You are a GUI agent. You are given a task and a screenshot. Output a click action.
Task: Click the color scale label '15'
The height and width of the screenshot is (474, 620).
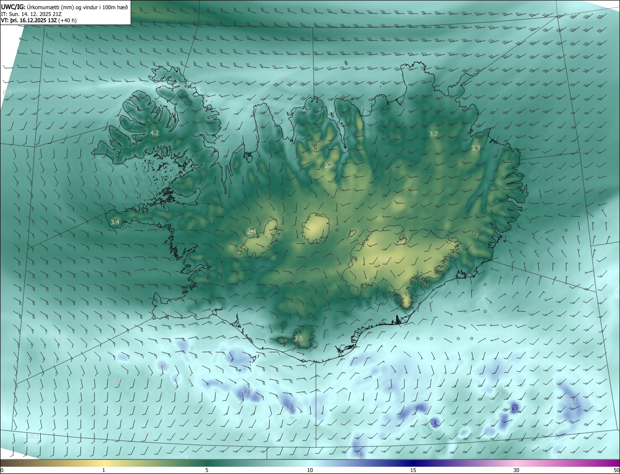pos(413,470)
